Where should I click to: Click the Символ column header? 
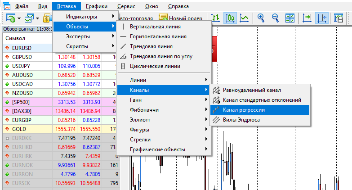(x=27, y=38)
